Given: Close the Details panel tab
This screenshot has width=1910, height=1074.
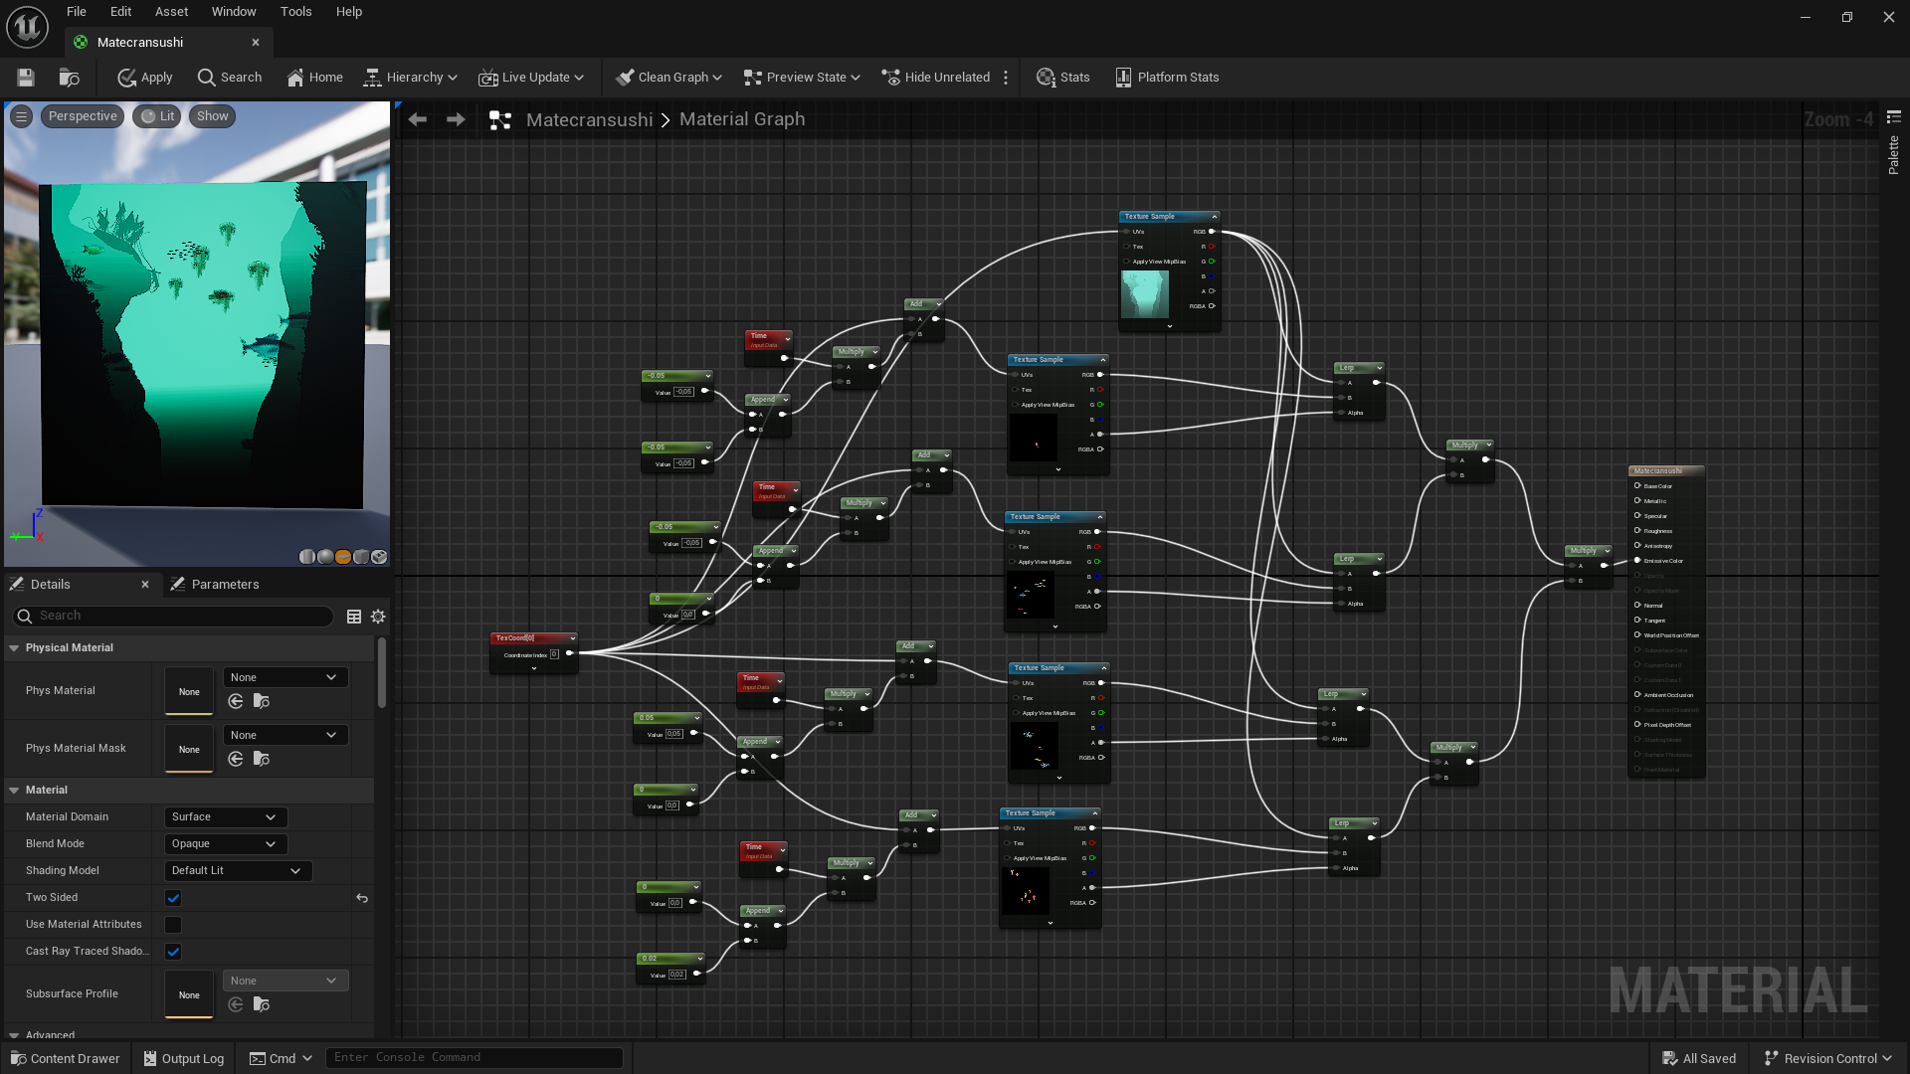Looking at the screenshot, I should pyautogui.click(x=145, y=585).
